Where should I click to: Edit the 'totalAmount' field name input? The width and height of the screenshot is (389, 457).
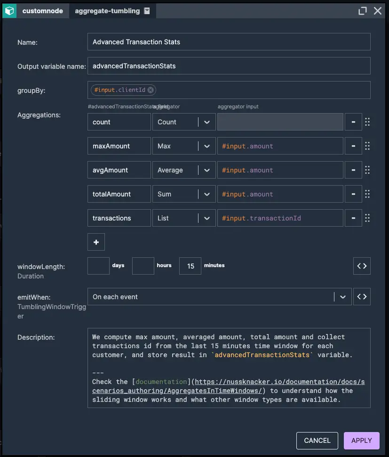pos(119,194)
